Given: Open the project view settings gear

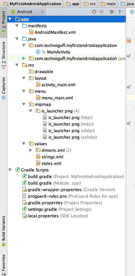Looking at the screenshot, I should [x=112, y=12].
